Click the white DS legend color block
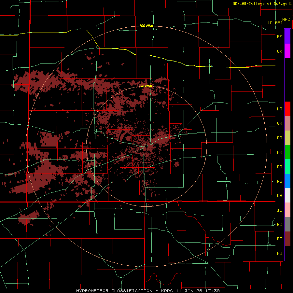Viewport: 293px width, 293px height. click(287, 195)
